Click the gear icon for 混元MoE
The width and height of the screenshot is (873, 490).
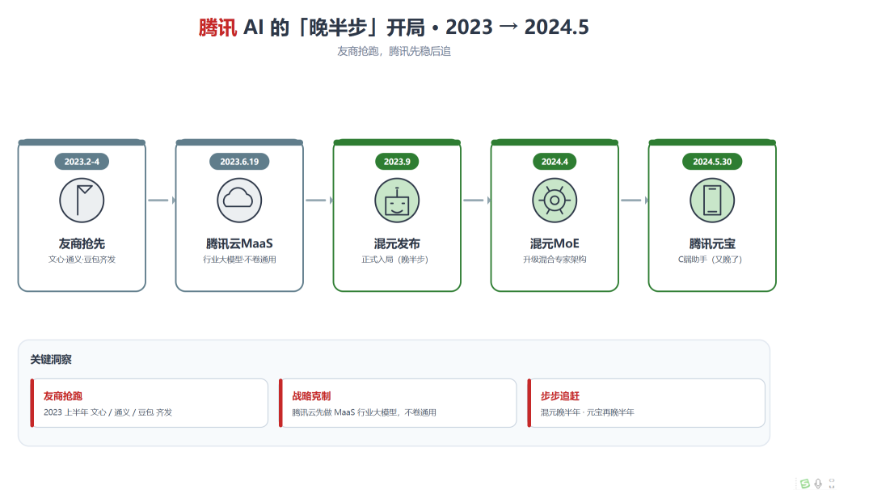click(x=555, y=201)
